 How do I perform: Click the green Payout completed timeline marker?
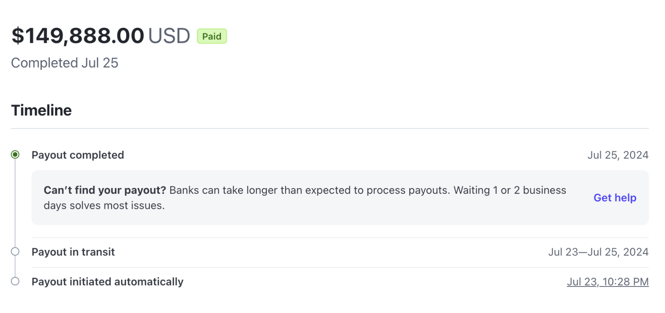(x=15, y=155)
